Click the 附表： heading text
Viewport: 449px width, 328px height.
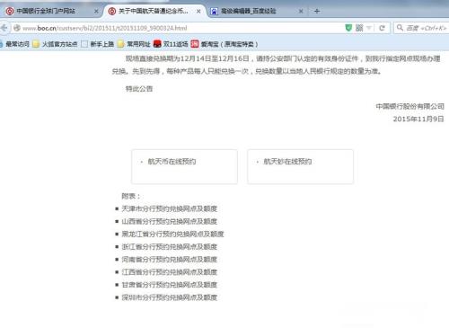(131, 196)
